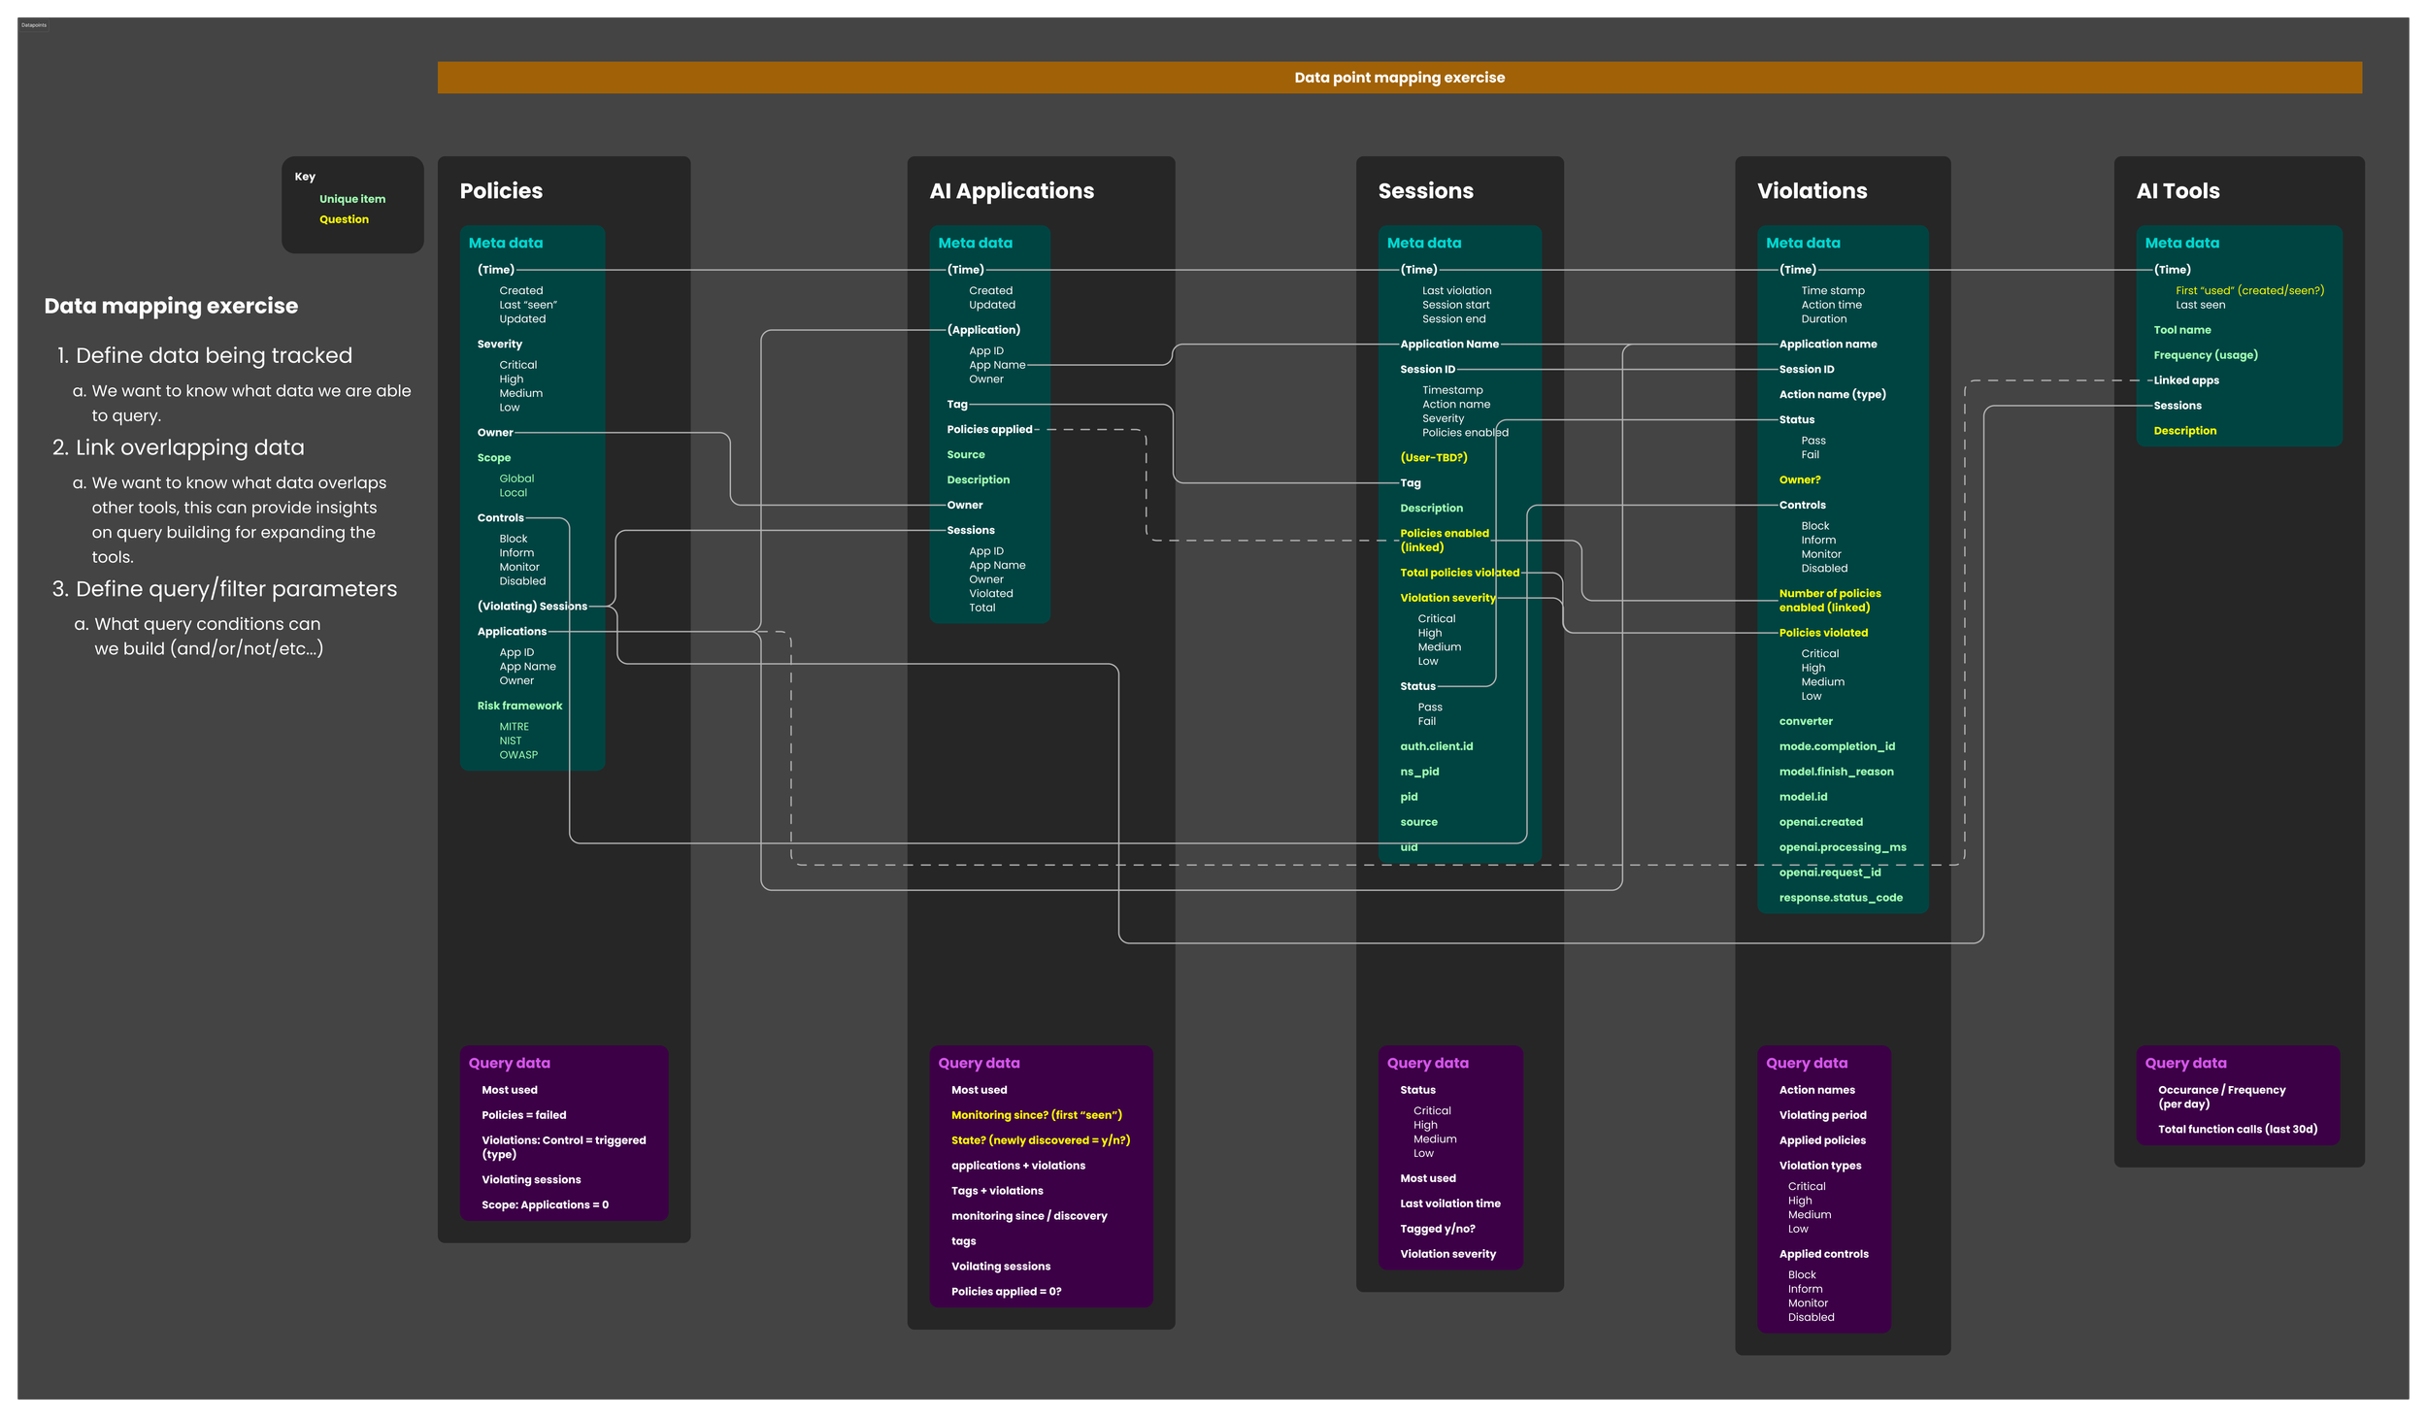Select Total function calls (last 30d)

[2237, 1129]
